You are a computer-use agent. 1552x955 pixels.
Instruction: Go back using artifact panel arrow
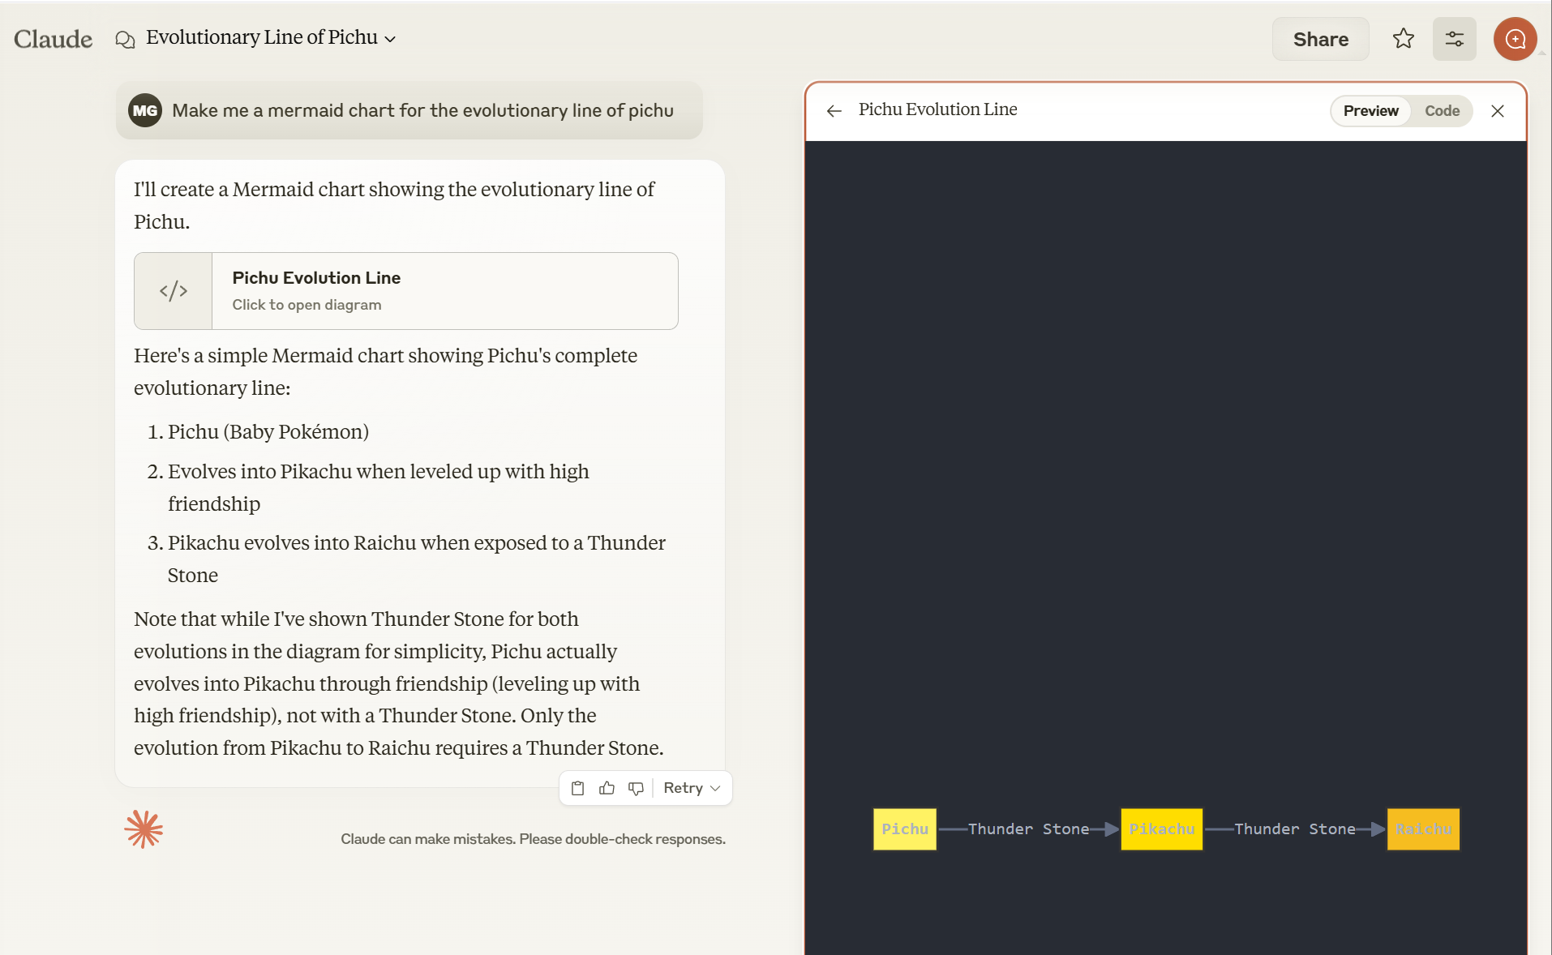(x=834, y=111)
